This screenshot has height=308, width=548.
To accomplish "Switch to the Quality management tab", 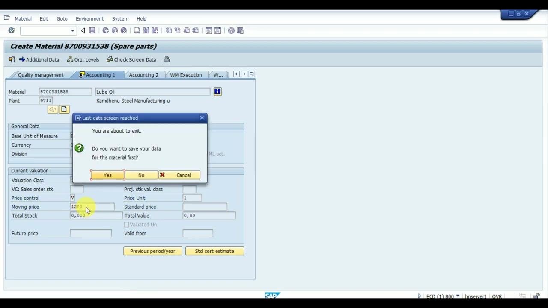I will (x=40, y=75).
